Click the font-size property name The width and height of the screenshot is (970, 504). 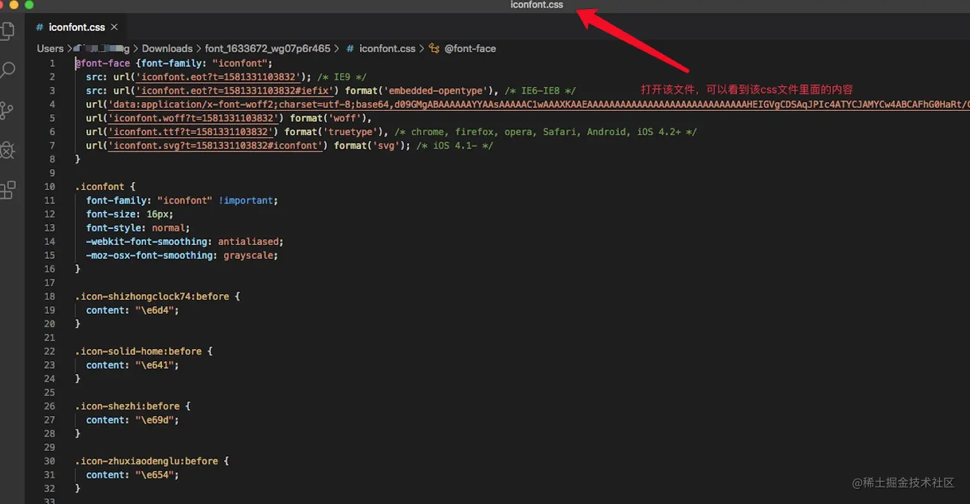point(110,214)
